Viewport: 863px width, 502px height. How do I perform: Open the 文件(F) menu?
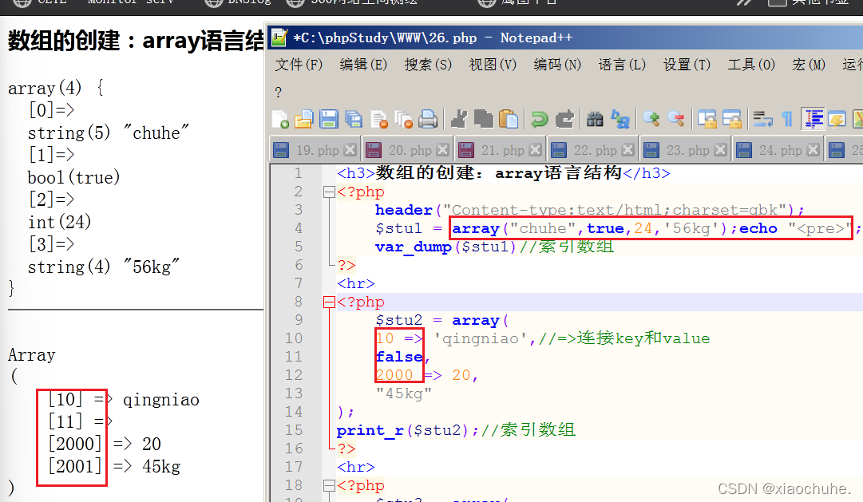click(x=299, y=65)
